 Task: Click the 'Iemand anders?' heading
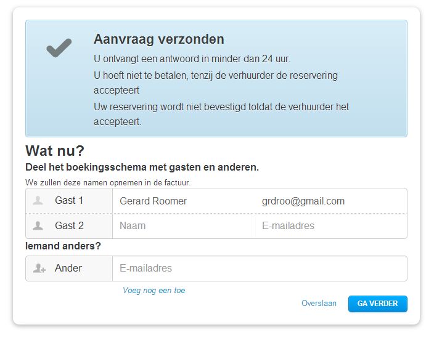tap(63, 246)
